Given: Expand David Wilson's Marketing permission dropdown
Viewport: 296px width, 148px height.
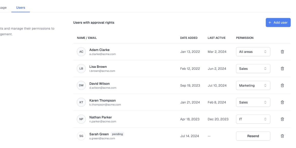Looking at the screenshot, I should click(253, 85).
